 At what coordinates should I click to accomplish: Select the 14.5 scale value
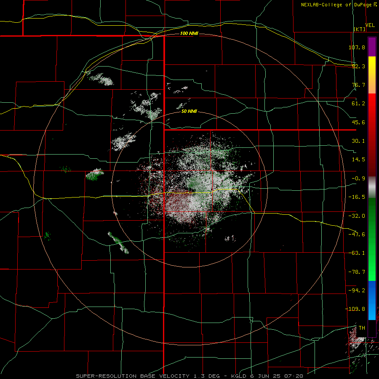[358, 160]
